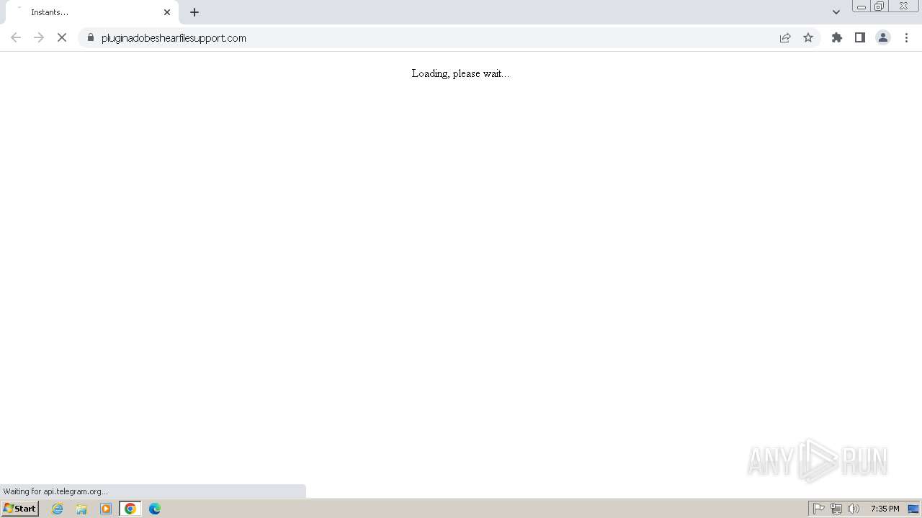
Task: Open the profile avatar menu
Action: pyautogui.click(x=883, y=37)
